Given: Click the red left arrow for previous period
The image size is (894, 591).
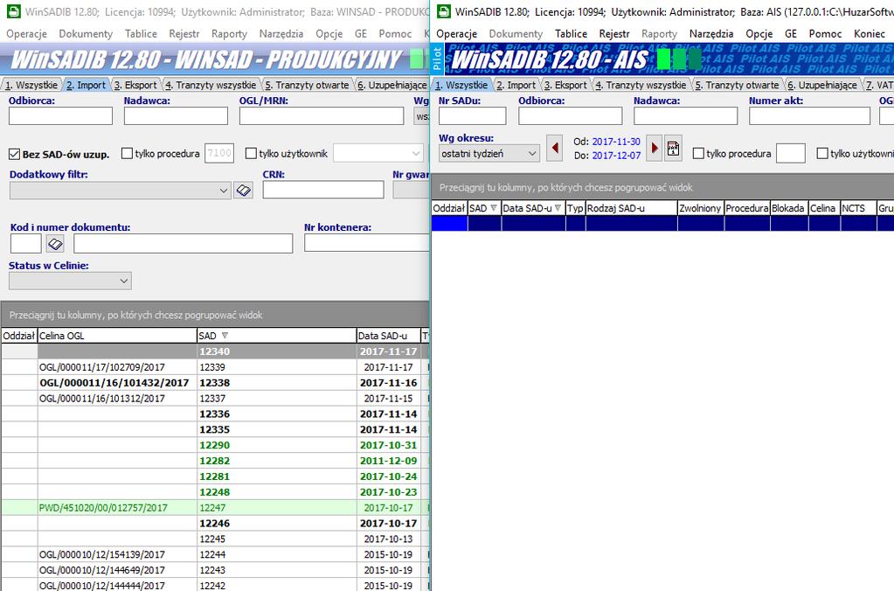Looking at the screenshot, I should click(x=554, y=149).
